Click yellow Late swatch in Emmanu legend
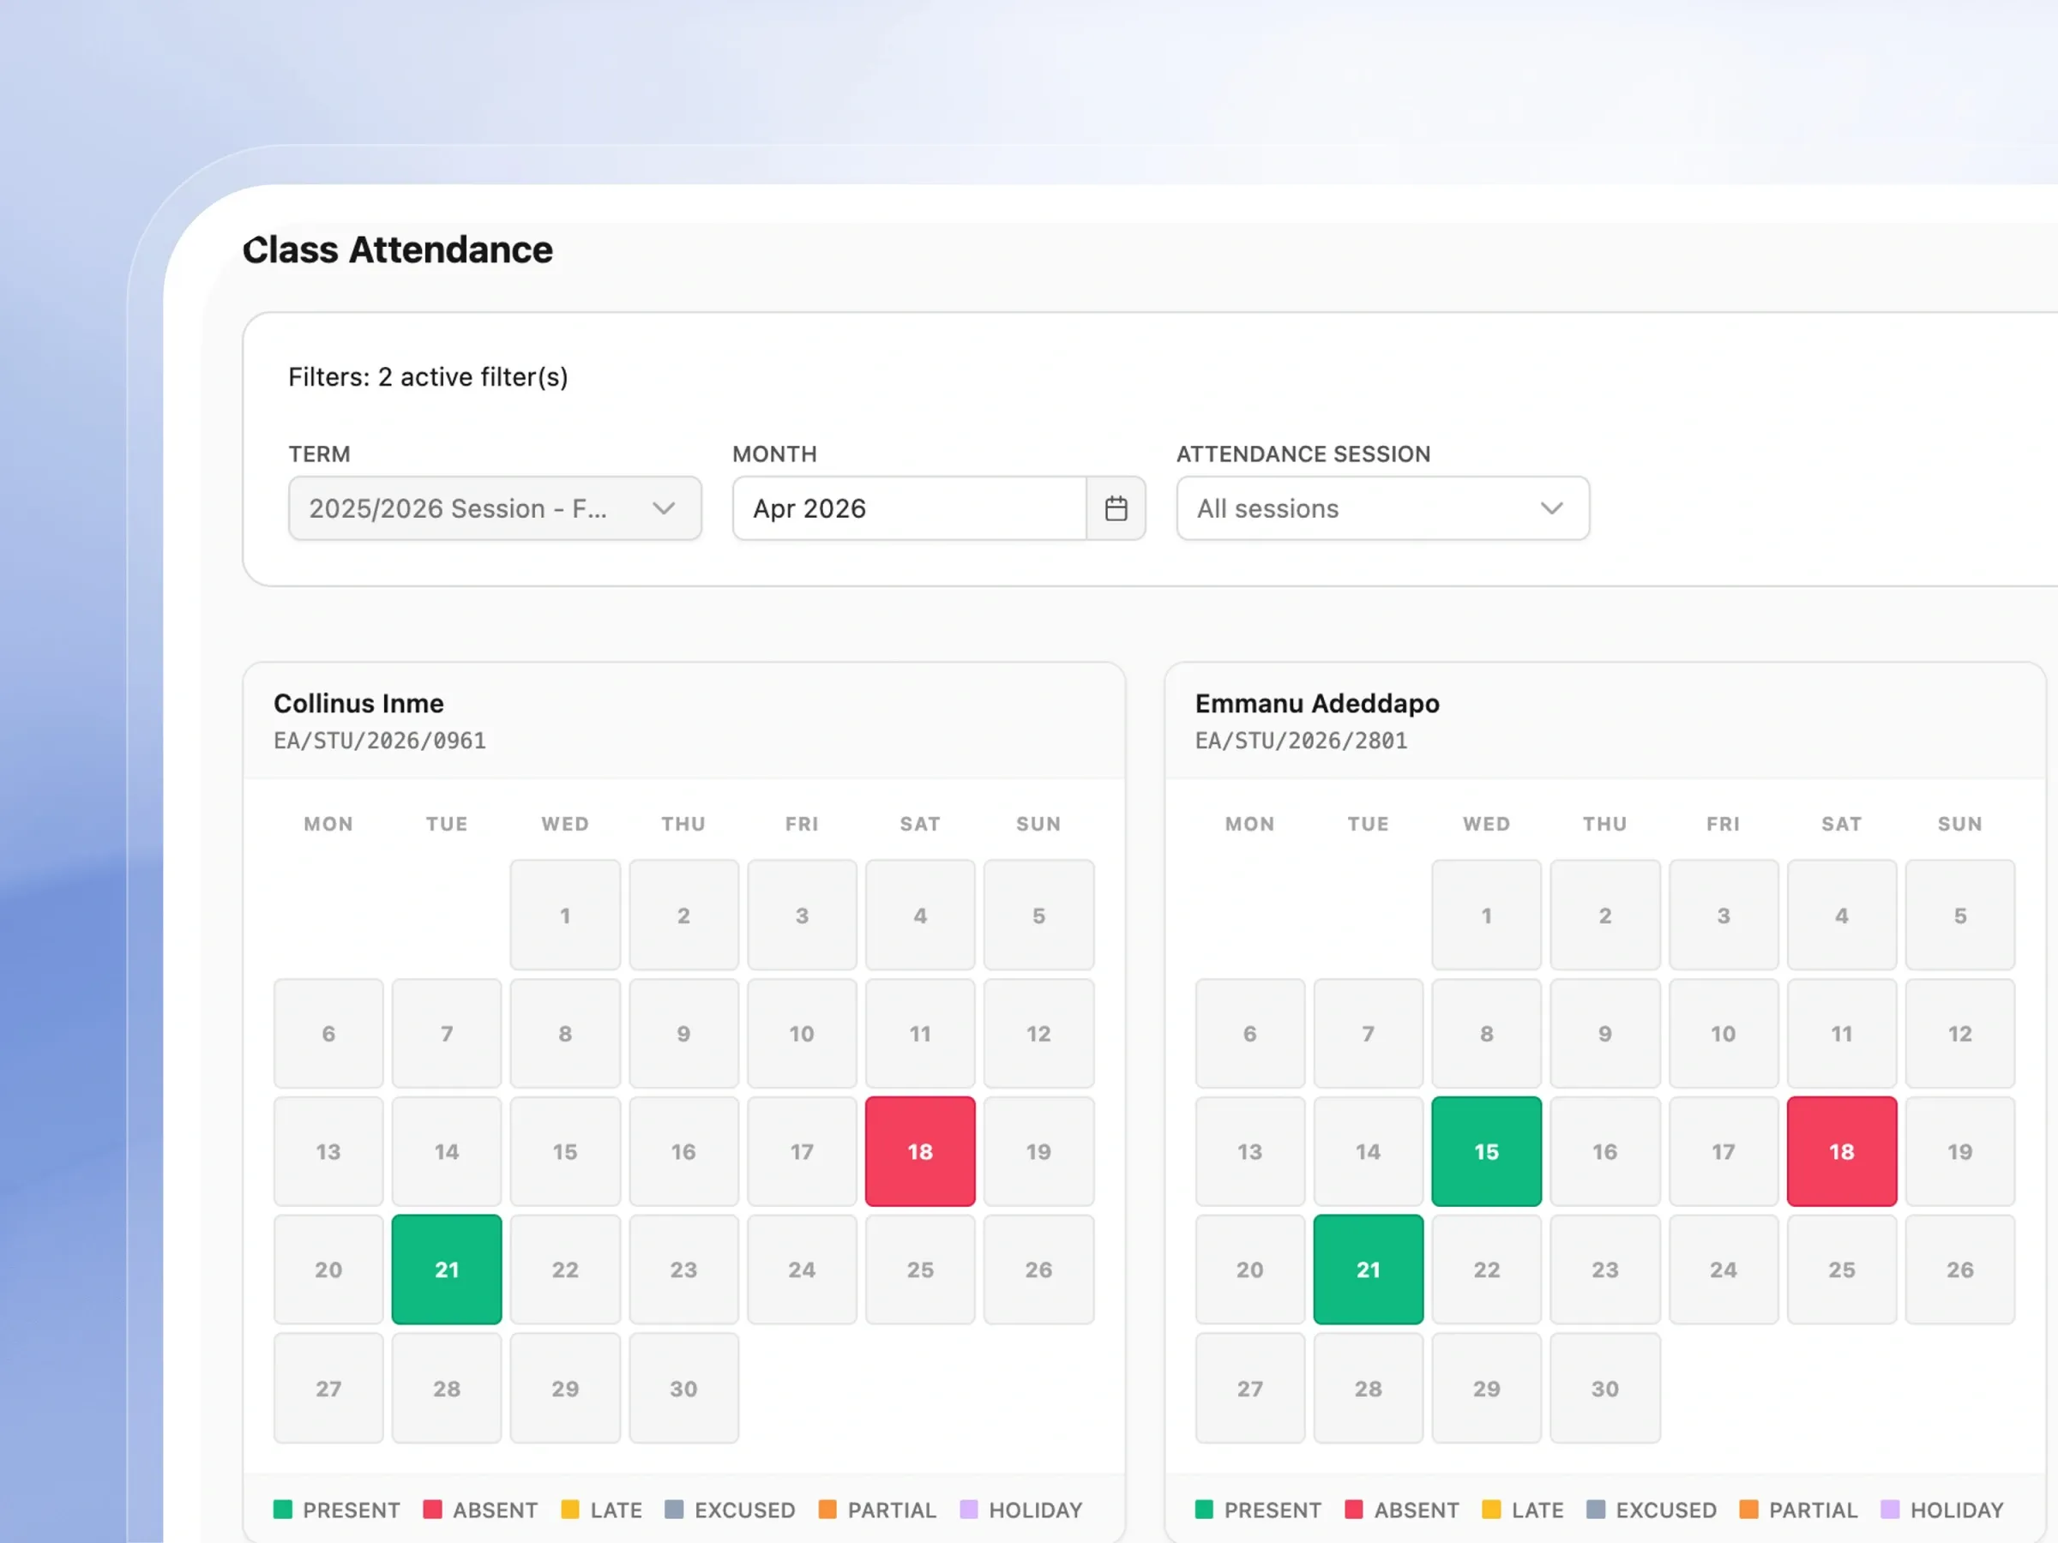Viewport: 2058px width, 1543px height. tap(1491, 1510)
